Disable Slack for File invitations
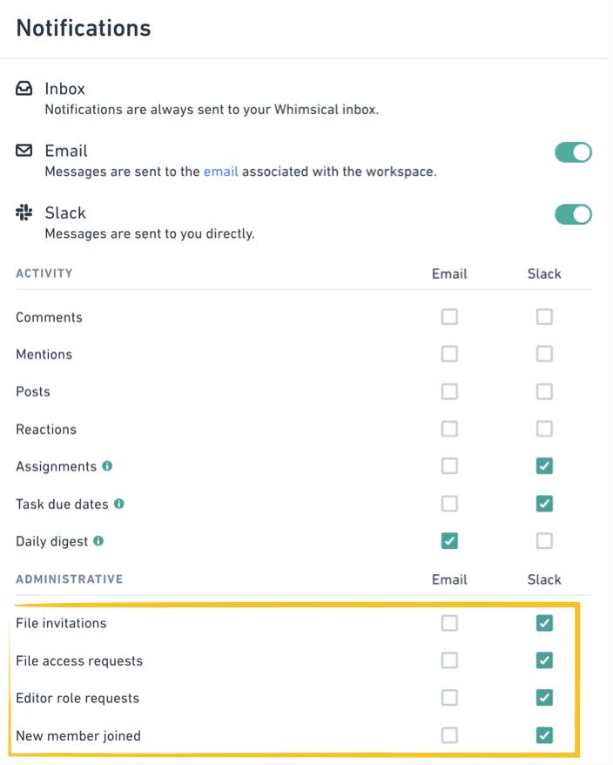Image resolution: width=613 pixels, height=765 pixels. point(544,623)
